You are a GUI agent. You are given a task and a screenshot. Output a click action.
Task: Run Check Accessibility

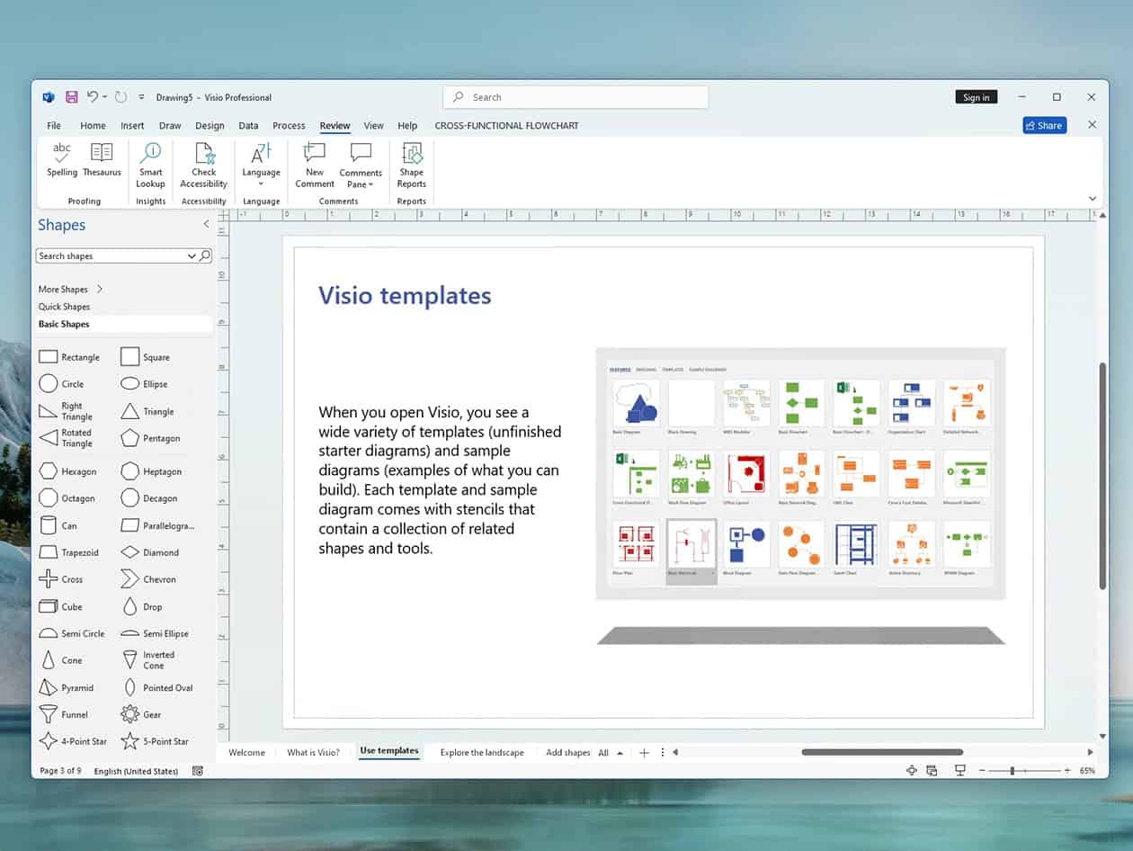tap(203, 162)
